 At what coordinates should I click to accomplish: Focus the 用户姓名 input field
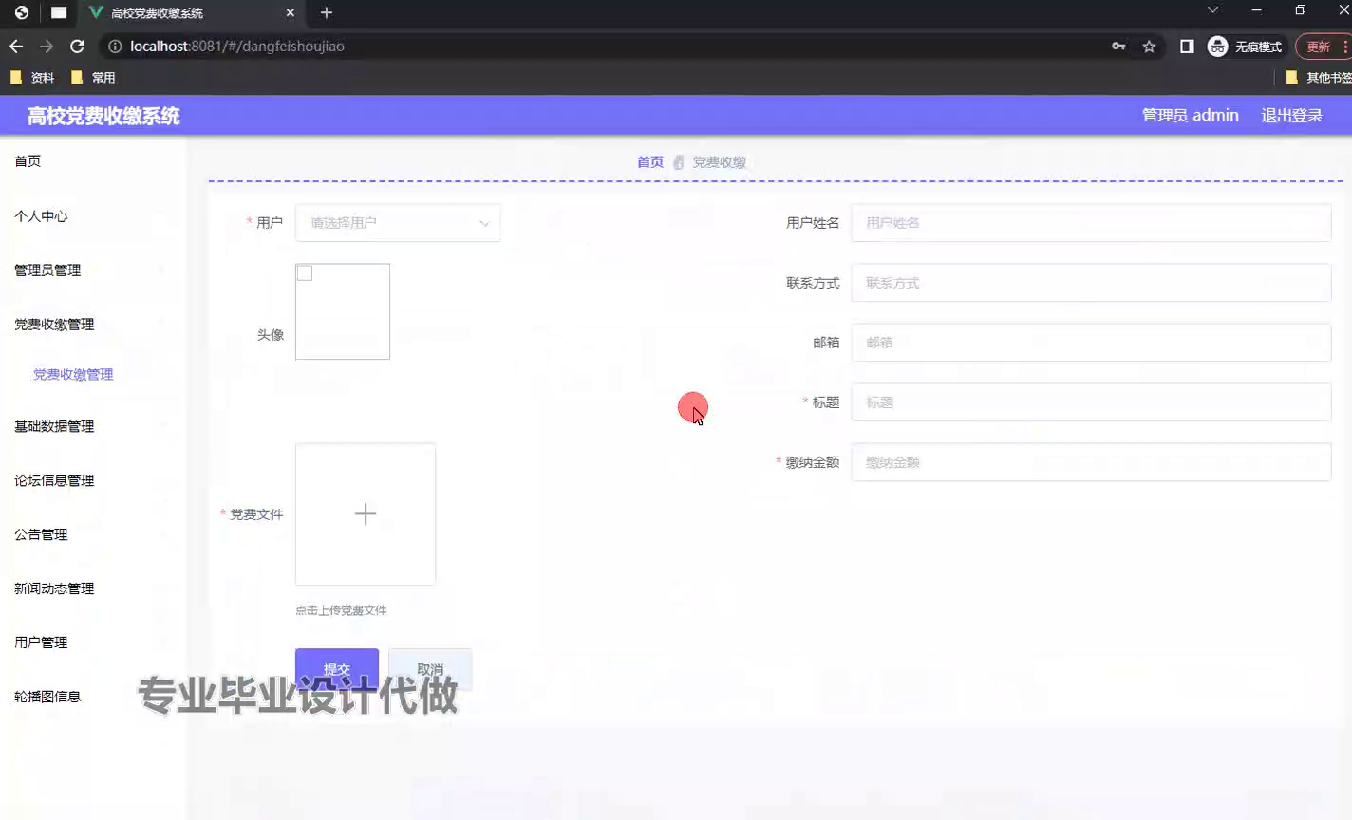click(1091, 223)
